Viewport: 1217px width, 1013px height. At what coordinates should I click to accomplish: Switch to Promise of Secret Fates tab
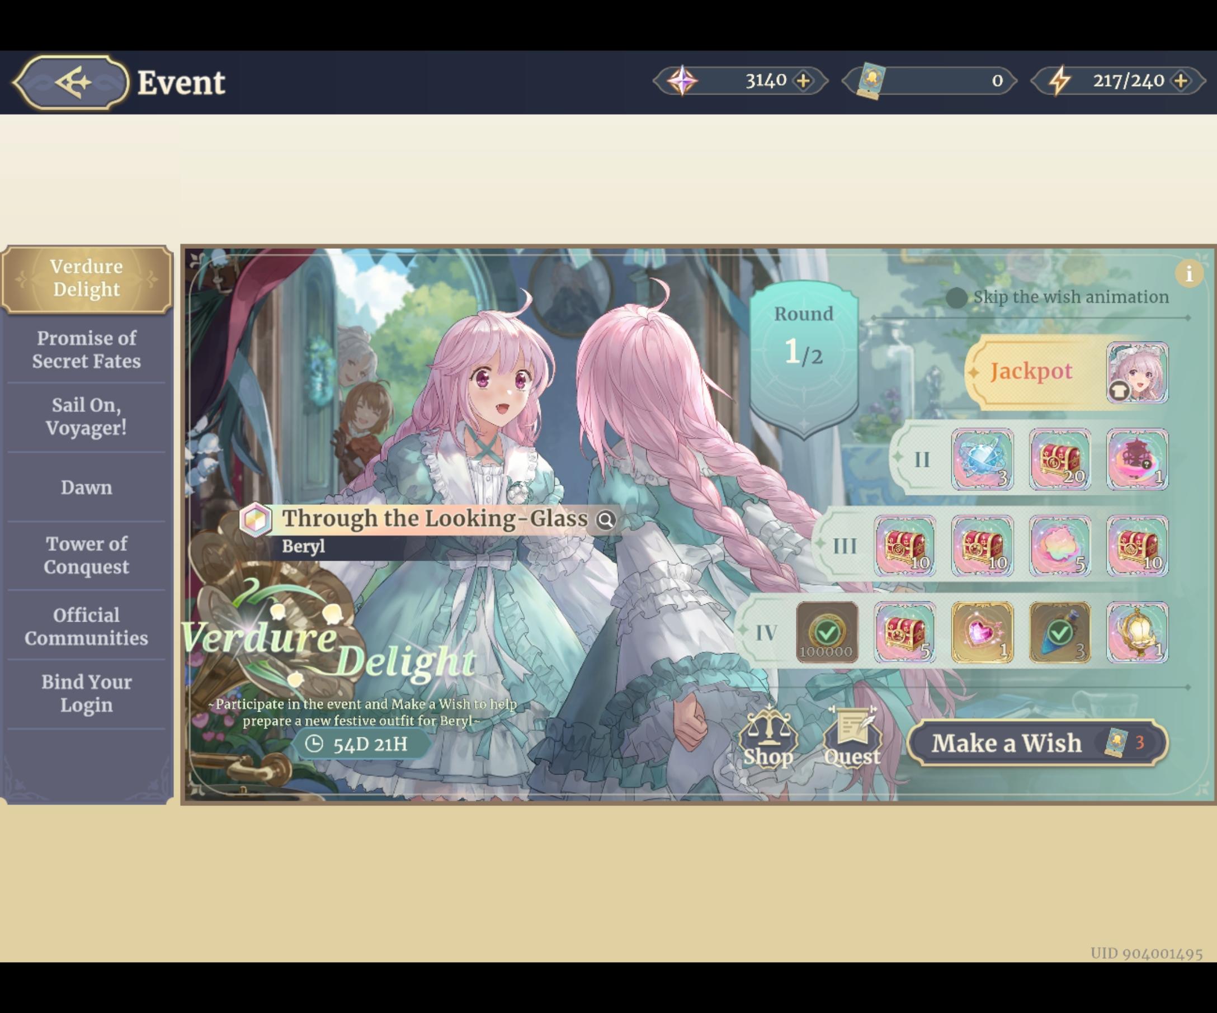pyautogui.click(x=86, y=349)
